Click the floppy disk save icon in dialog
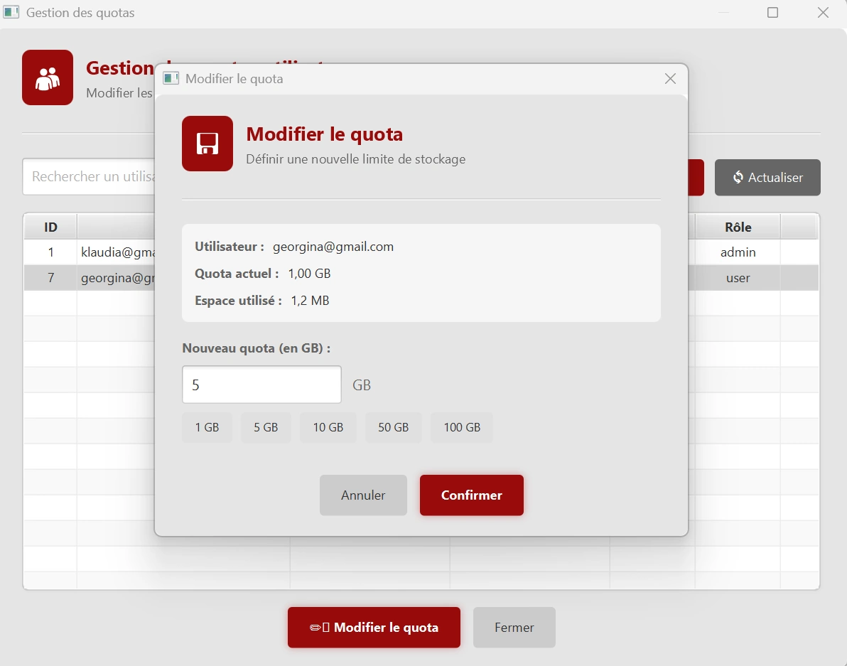This screenshot has height=666, width=847. click(207, 143)
